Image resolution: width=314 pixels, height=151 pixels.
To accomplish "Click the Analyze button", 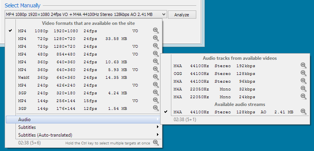I will (x=182, y=15).
